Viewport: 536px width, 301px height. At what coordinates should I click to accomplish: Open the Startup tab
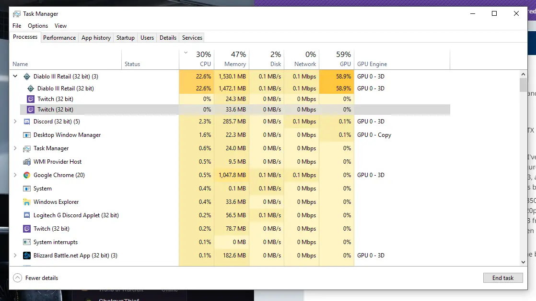pyautogui.click(x=126, y=38)
